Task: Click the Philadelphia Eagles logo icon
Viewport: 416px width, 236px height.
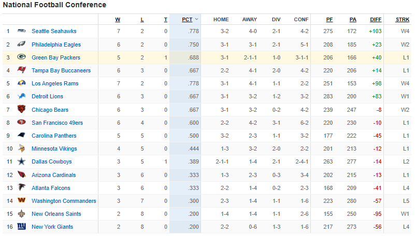Action: [21, 45]
